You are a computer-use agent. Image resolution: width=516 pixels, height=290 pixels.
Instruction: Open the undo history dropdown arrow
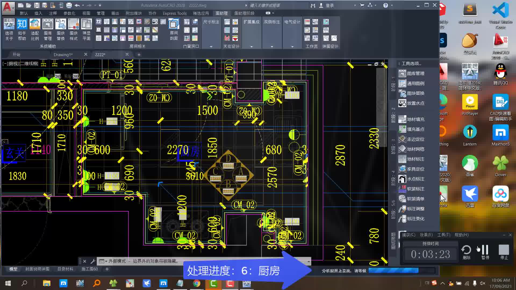click(x=83, y=5)
